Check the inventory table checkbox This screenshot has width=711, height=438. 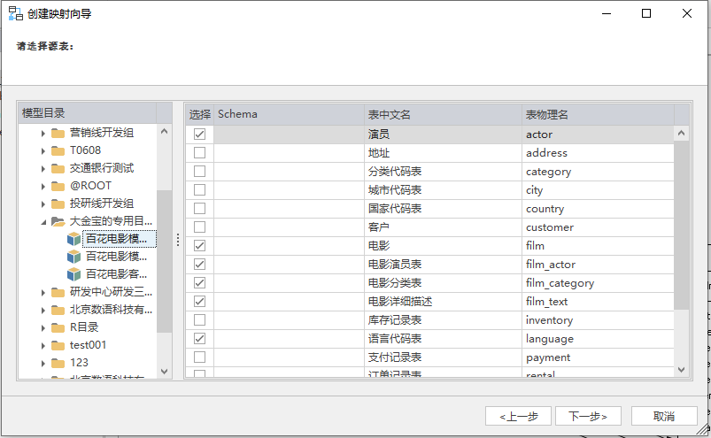199,319
